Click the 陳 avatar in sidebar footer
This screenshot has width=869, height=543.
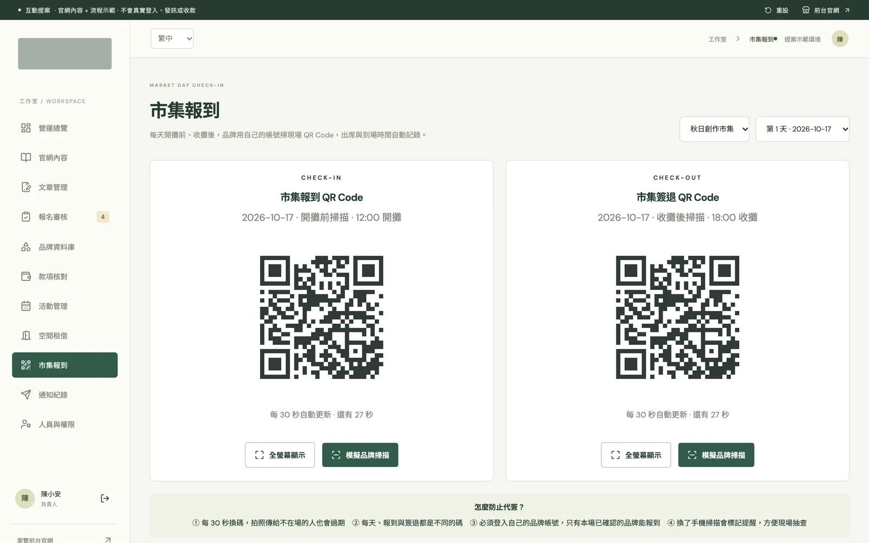coord(25,498)
